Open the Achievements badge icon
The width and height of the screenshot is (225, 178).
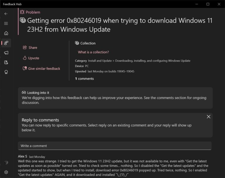pyautogui.click(x=6, y=72)
